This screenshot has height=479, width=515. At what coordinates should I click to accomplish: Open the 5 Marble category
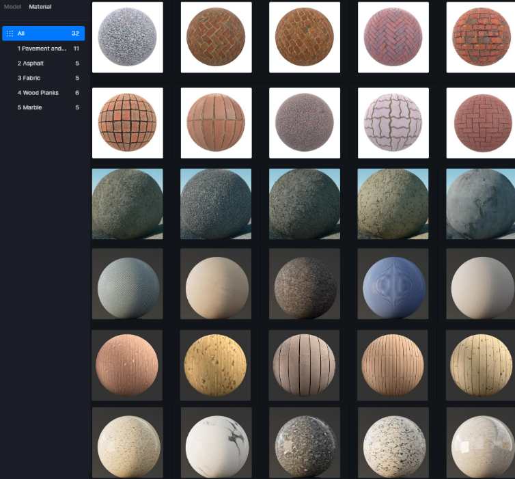[x=43, y=107]
